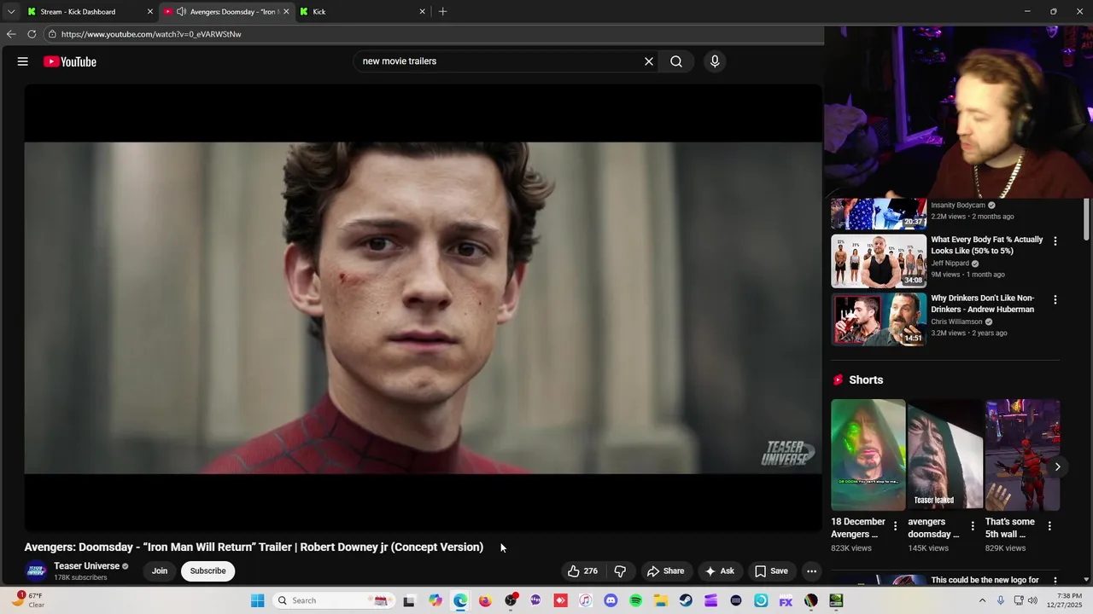Open the Insanity Bodycam video thumbnail
The width and height of the screenshot is (1093, 614).
pyautogui.click(x=879, y=213)
